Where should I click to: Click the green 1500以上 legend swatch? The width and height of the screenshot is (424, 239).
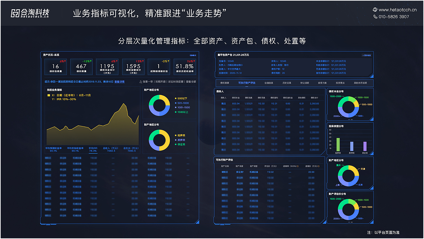tap(176, 112)
